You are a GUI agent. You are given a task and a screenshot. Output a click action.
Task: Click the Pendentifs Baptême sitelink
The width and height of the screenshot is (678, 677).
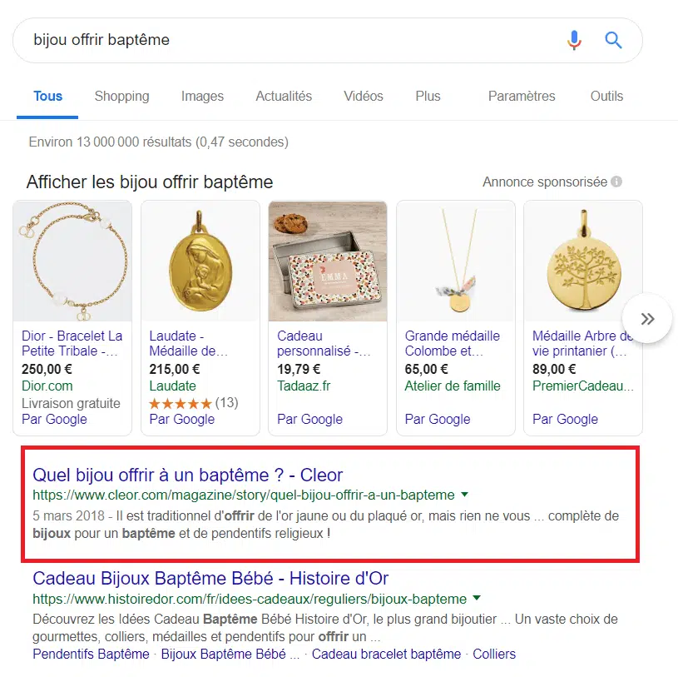(91, 654)
